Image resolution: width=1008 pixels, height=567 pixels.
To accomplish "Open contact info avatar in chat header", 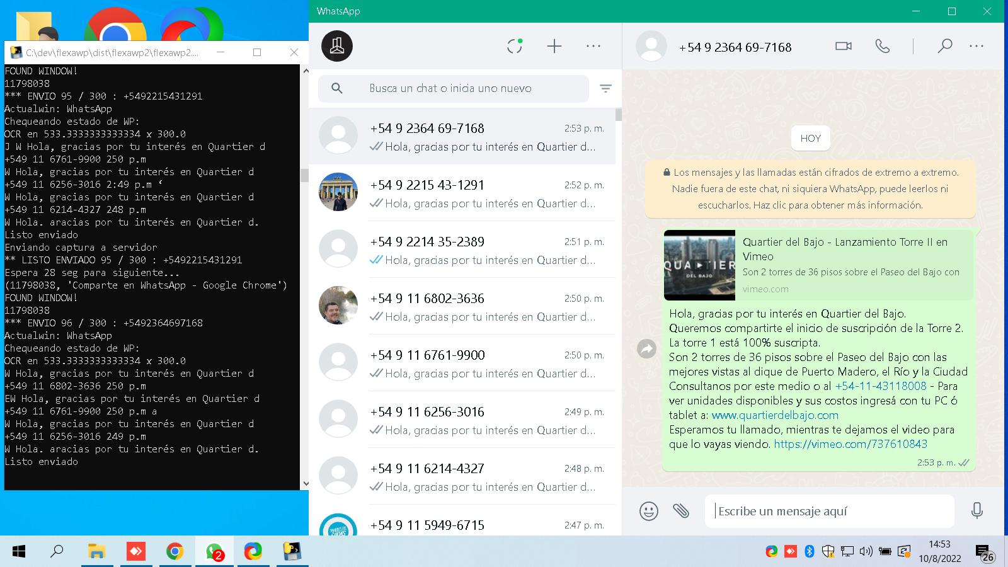I will [x=651, y=46].
